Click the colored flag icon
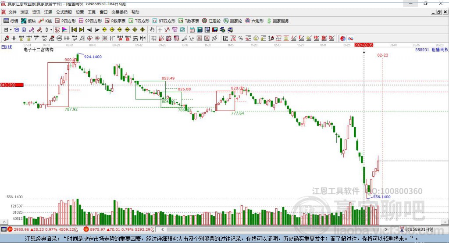The width and height of the screenshot is (449, 243). click(65, 30)
